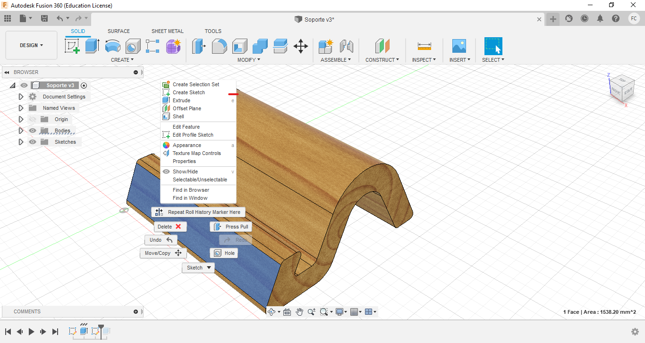This screenshot has height=343, width=645.
Task: Show the hidden Origin folder via its eye
Action: [x=32, y=119]
